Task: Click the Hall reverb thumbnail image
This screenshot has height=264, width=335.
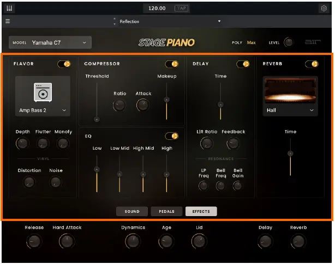Action: tap(290, 91)
